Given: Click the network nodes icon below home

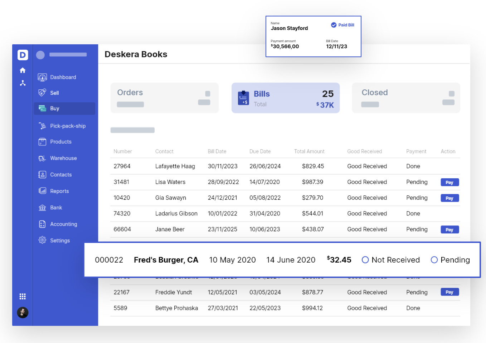Looking at the screenshot, I should click(x=23, y=83).
